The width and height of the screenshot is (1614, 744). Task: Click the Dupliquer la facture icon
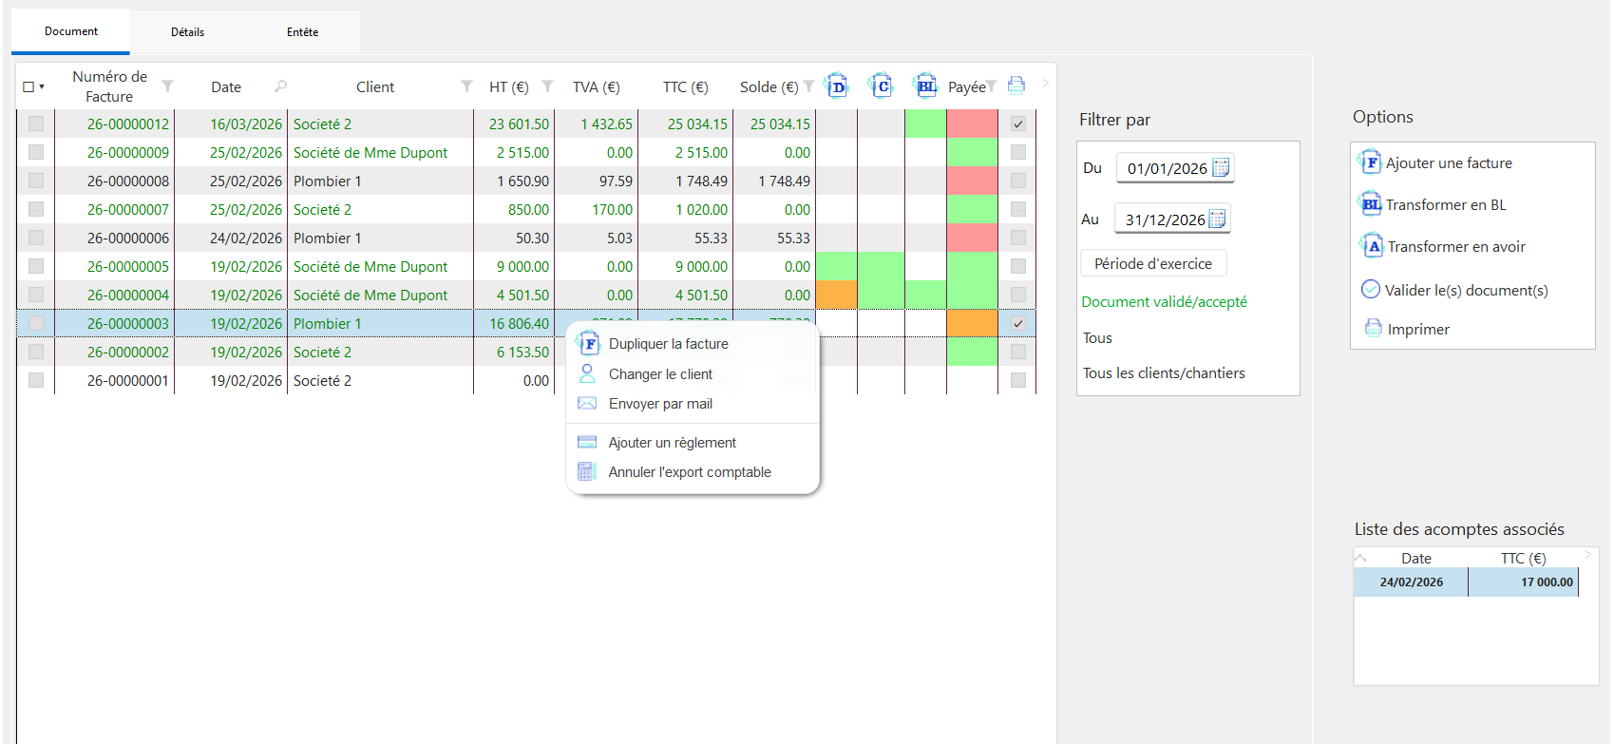(588, 344)
